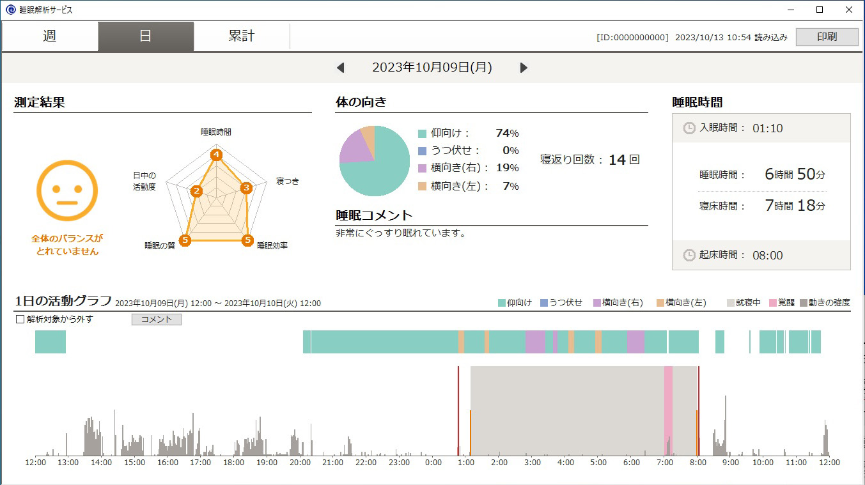865x485 pixels.
Task: Click the pink awake segment near 7:00
Action: pos(668,409)
